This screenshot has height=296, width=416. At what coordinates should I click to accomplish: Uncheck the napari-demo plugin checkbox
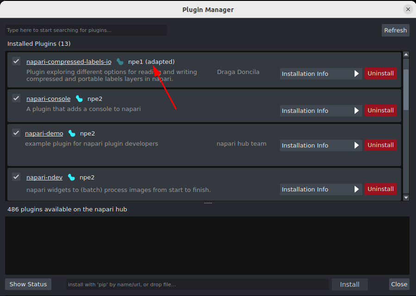[16, 132]
